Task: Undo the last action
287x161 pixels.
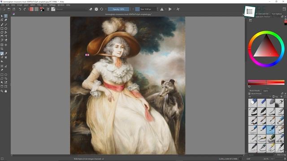Action: coord(20,9)
